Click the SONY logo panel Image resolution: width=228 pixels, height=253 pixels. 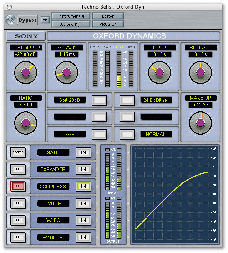pos(26,36)
